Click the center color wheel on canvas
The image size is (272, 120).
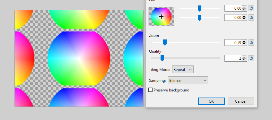(x=79, y=58)
